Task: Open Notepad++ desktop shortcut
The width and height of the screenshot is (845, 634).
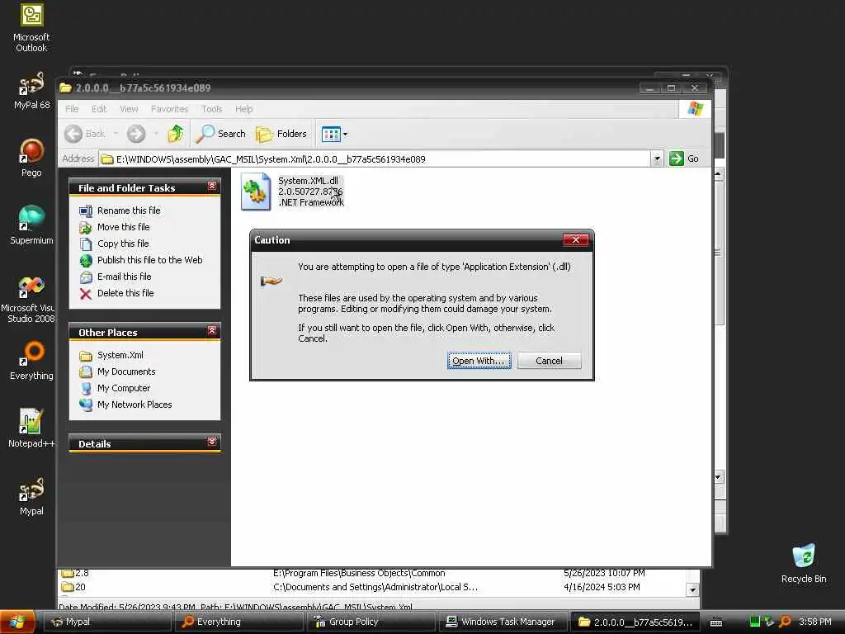Action: 31,428
